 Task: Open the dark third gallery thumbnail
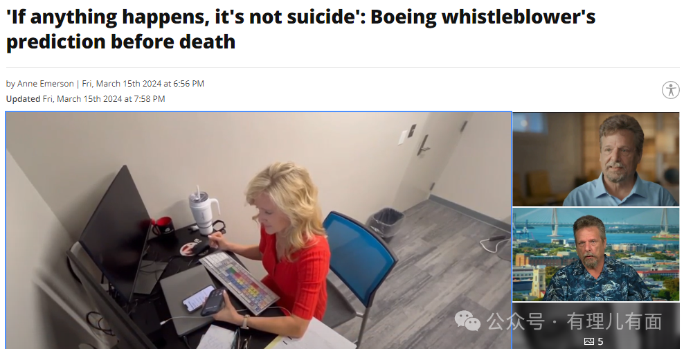pyautogui.click(x=596, y=326)
